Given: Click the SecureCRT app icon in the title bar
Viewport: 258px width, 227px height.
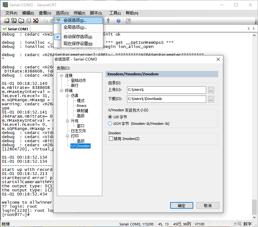Looking at the screenshot, I should [x=5, y=5].
